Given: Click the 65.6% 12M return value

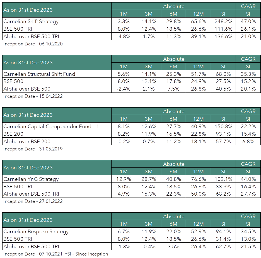Looking at the screenshot, I should point(199,21).
